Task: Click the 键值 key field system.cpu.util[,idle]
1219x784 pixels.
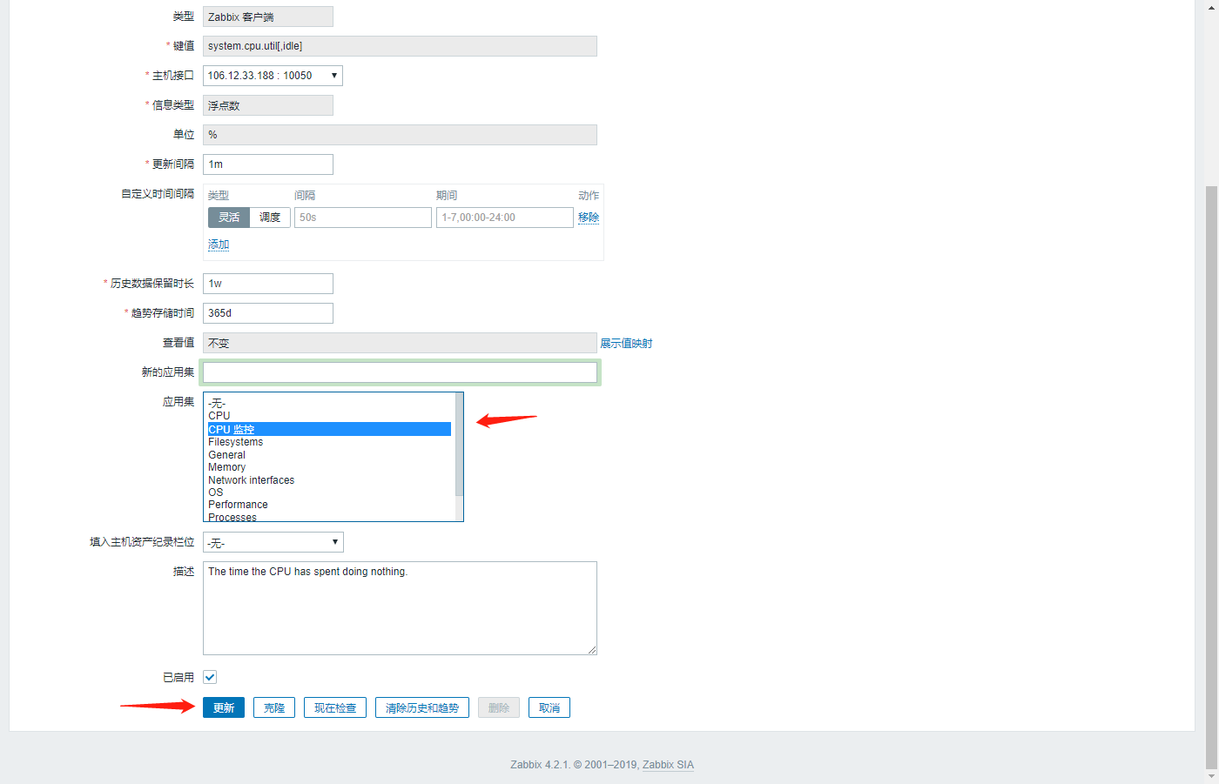Action: [400, 46]
